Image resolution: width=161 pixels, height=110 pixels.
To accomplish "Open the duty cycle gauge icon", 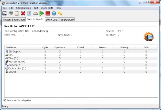I will [x=35, y=13].
